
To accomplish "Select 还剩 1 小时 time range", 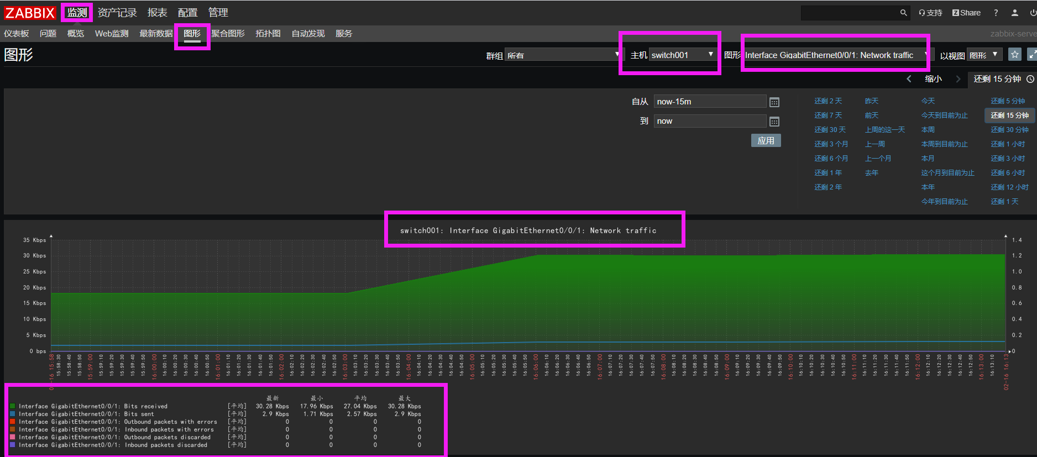I will point(1008,144).
